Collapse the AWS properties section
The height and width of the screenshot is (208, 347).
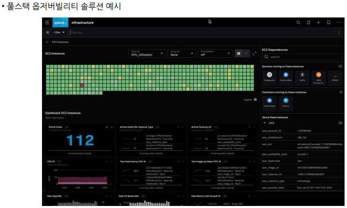coord(265,123)
